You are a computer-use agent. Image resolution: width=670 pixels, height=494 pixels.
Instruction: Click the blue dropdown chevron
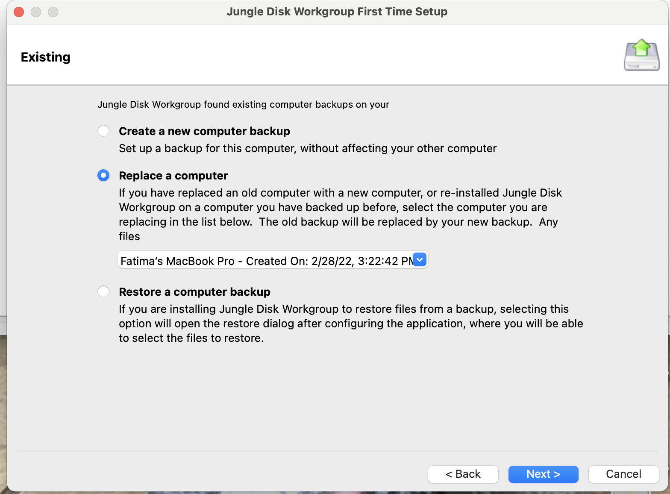419,259
